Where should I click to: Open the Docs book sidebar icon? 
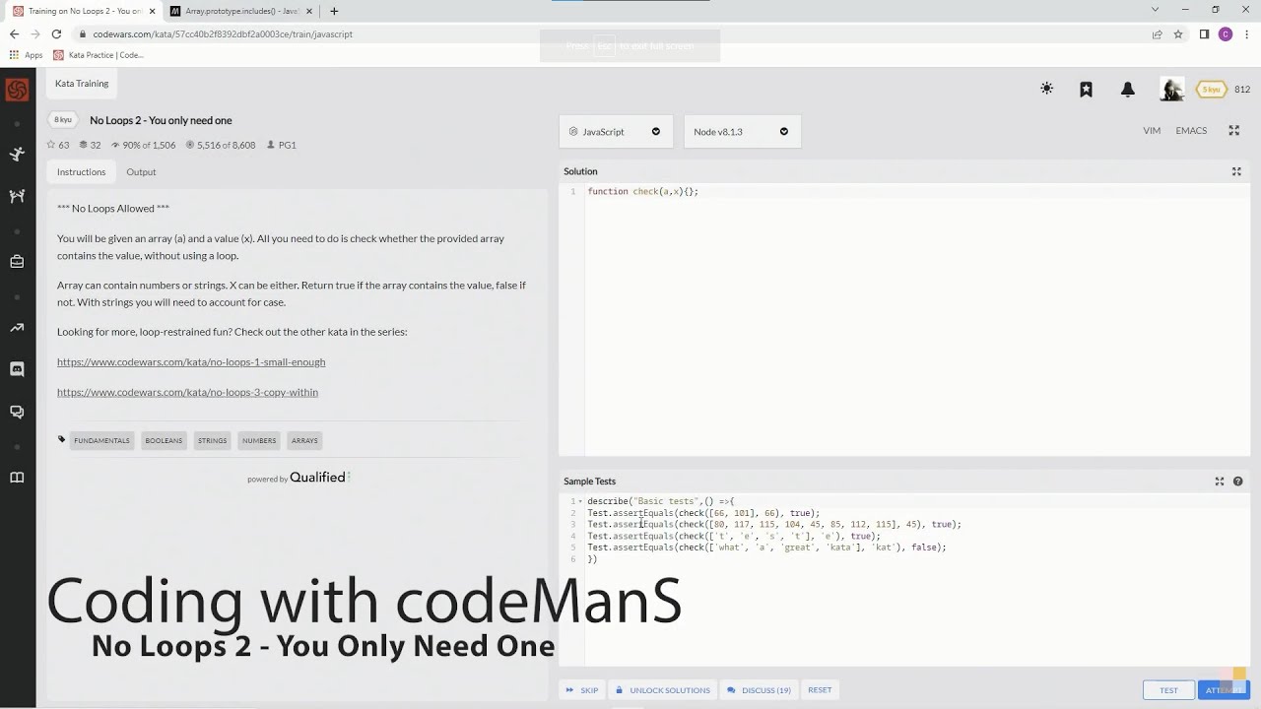point(17,478)
